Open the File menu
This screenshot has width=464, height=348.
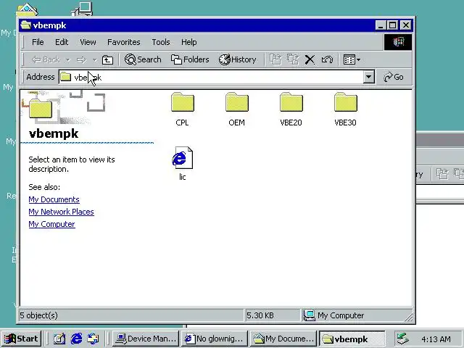(38, 42)
